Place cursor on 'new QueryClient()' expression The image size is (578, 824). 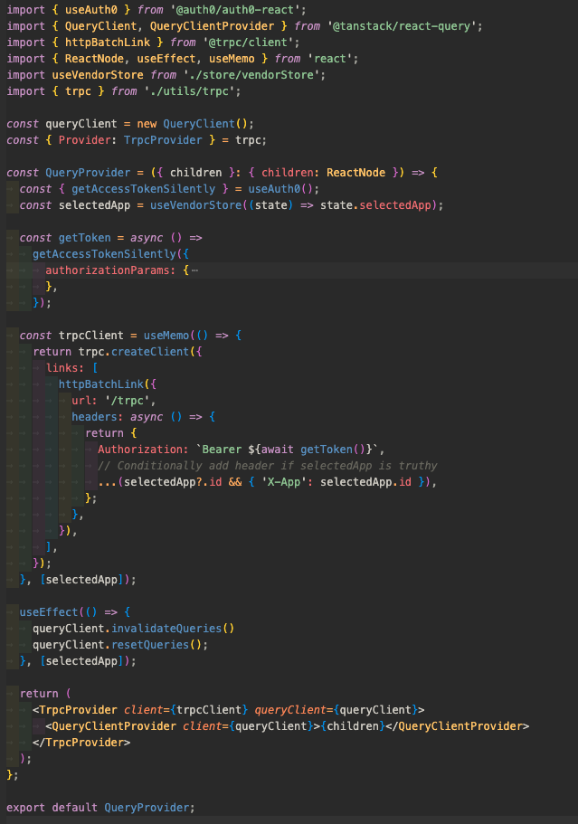pos(192,124)
